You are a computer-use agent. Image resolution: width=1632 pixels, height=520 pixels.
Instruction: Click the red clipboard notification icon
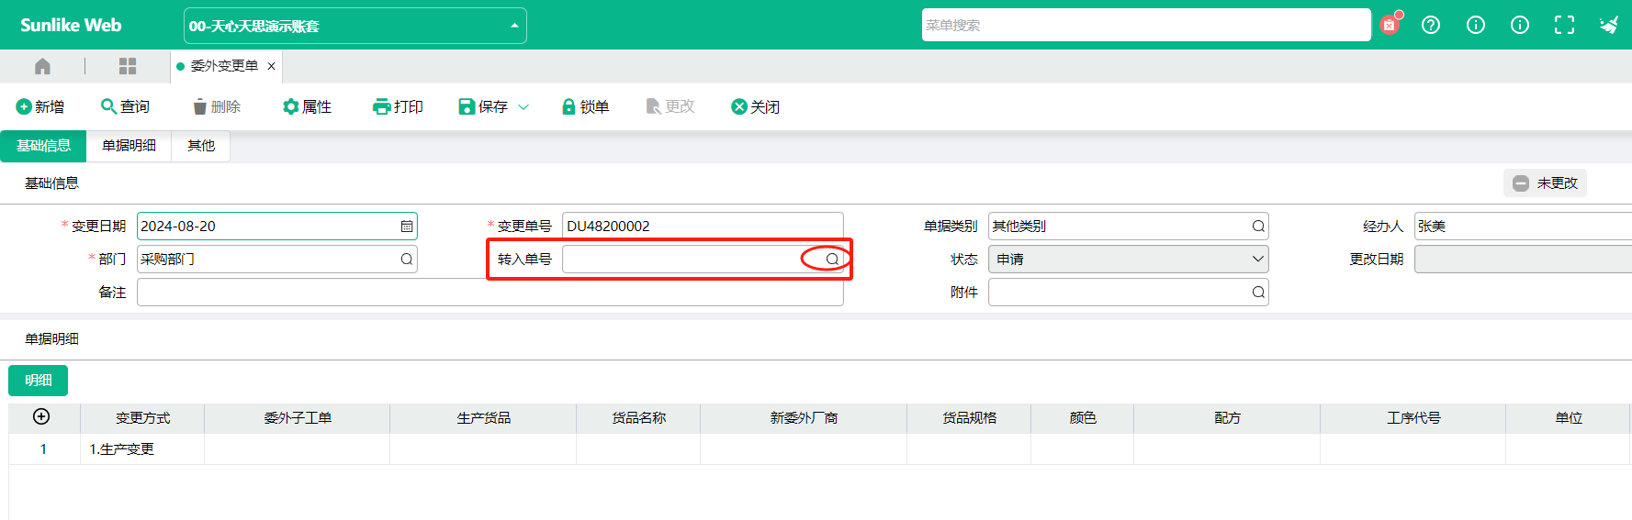[1389, 25]
